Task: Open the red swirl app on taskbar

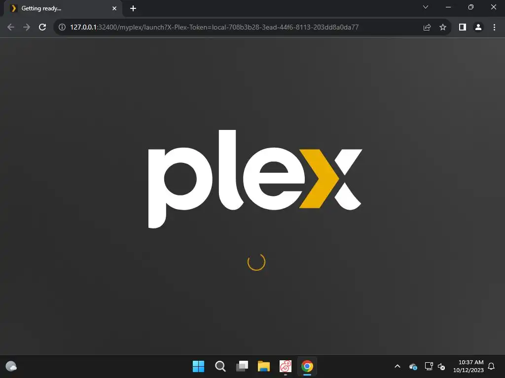Action: [x=286, y=366]
